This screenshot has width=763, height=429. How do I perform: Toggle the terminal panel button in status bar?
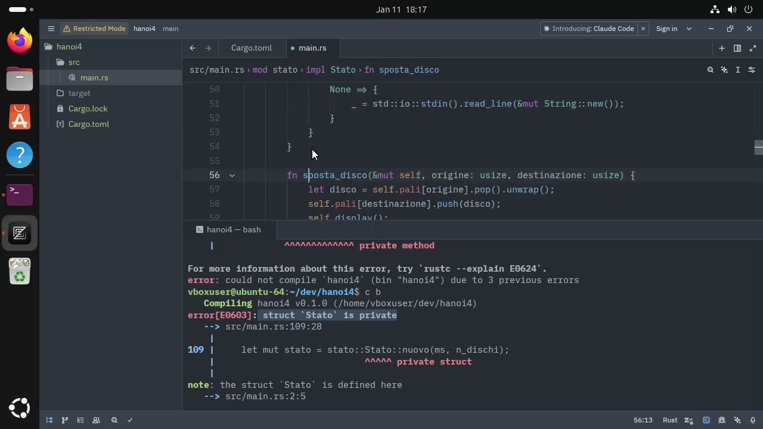point(706,420)
